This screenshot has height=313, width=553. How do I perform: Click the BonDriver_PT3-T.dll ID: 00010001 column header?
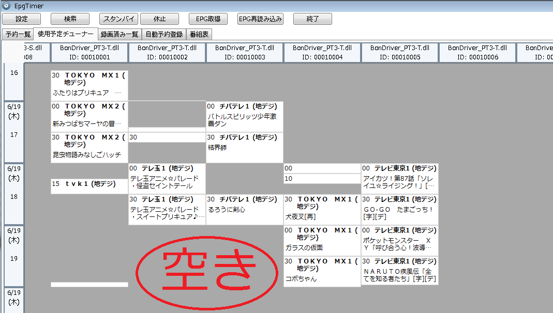coord(88,52)
